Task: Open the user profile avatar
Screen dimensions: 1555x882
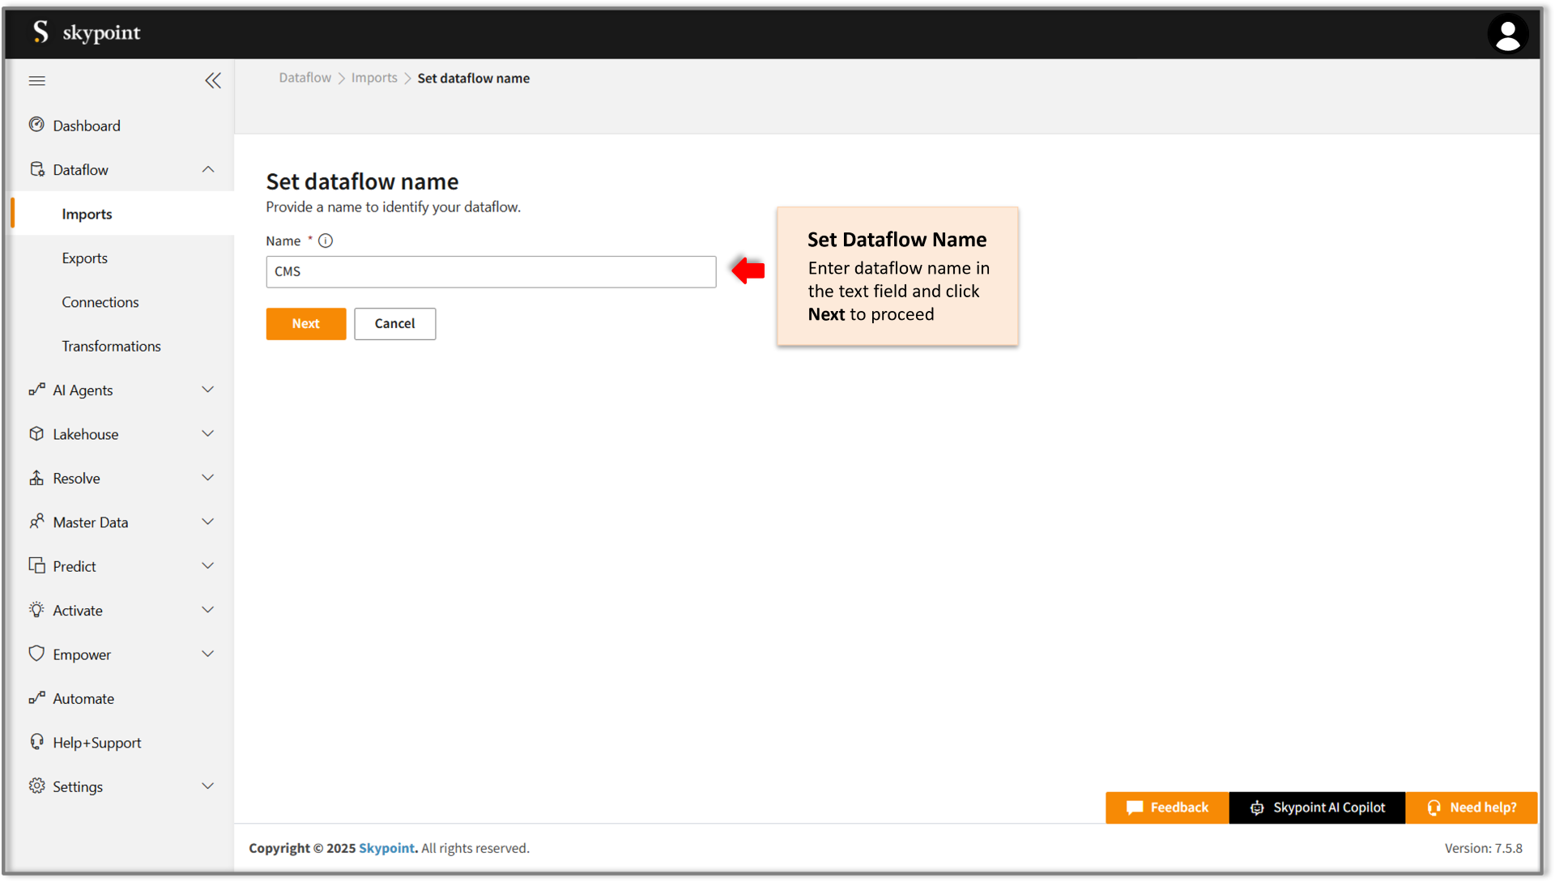Action: tap(1508, 33)
